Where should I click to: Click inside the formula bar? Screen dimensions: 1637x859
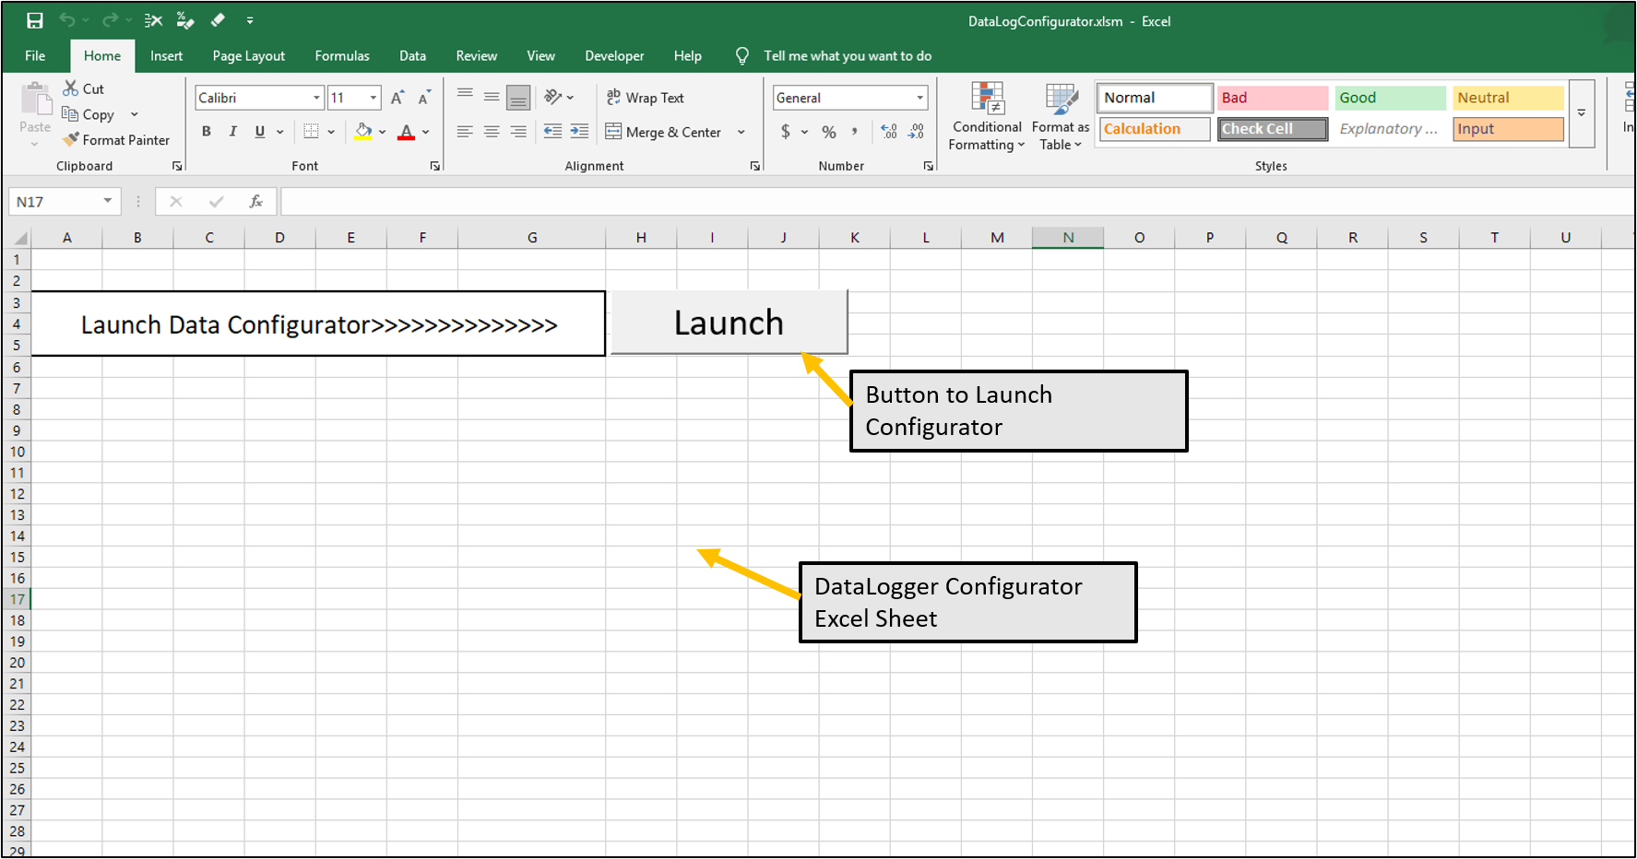[957, 201]
